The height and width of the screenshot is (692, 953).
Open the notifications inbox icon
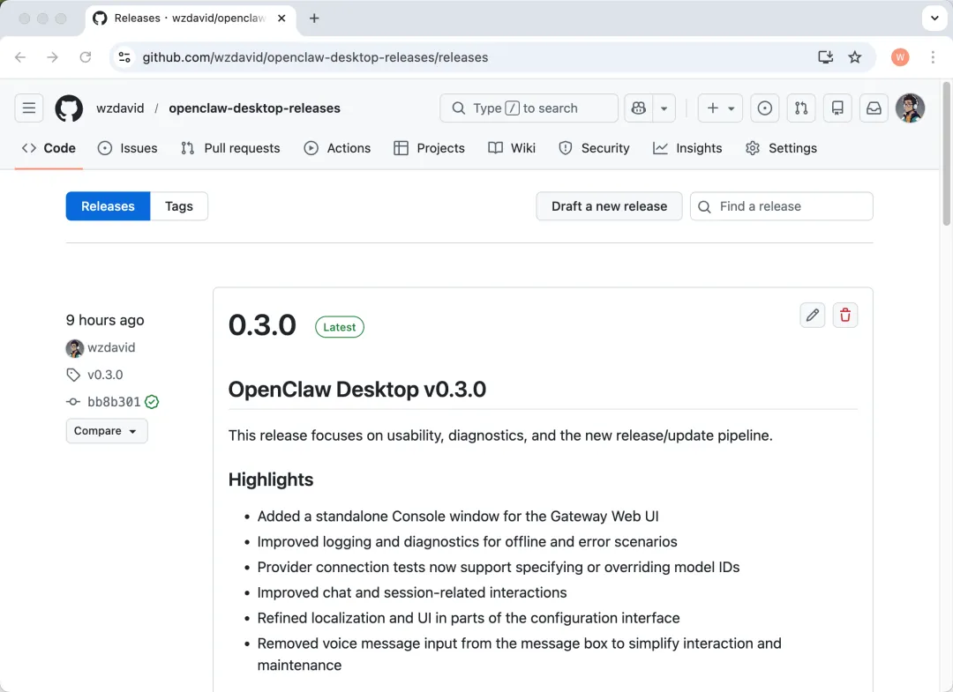pyautogui.click(x=874, y=108)
